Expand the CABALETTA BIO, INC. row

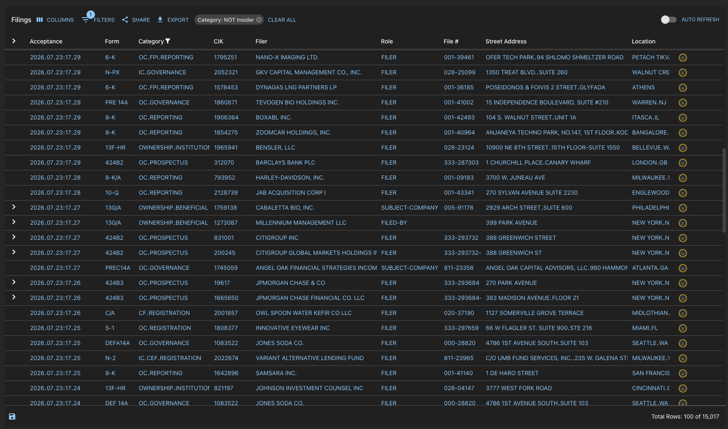click(14, 207)
